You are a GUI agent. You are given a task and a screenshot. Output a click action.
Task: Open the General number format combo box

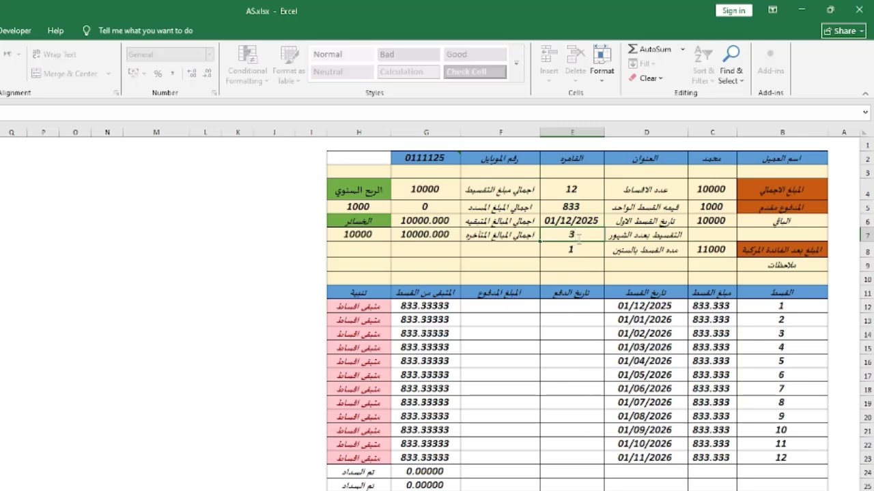(169, 55)
